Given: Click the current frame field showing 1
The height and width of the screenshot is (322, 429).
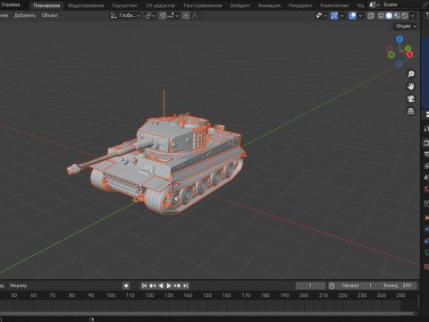Looking at the screenshot, I should coord(310,285).
